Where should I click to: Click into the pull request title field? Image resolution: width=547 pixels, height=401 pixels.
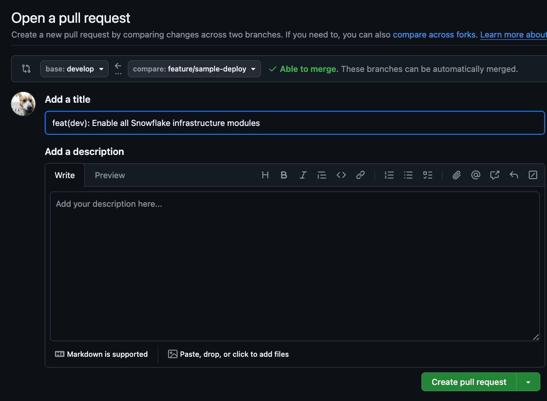[295, 123]
